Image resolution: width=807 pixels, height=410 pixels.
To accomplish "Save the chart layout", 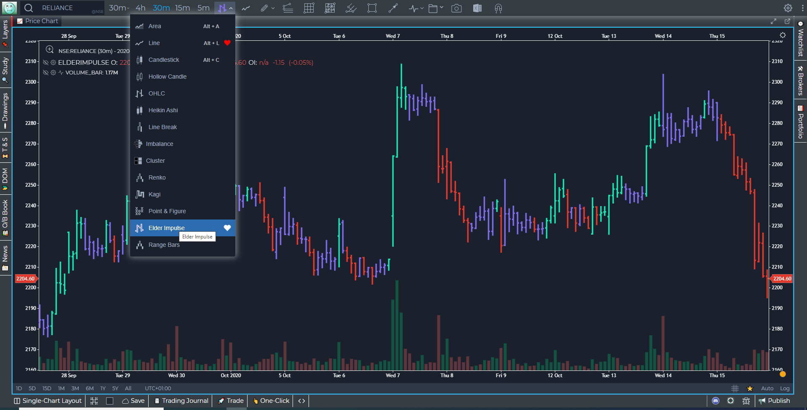I will pos(133,401).
